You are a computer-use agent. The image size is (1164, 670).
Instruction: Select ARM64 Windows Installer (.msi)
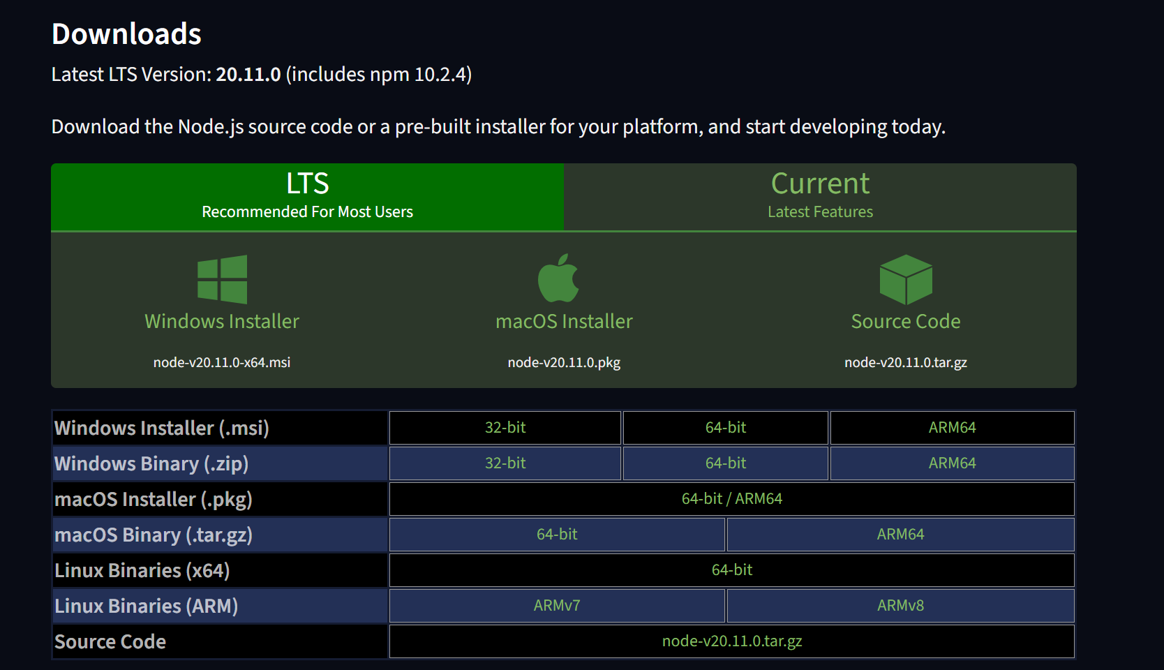(x=953, y=428)
